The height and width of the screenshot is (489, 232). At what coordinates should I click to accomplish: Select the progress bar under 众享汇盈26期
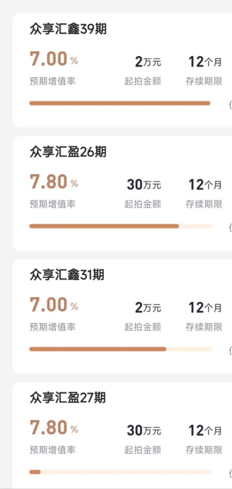120,226
